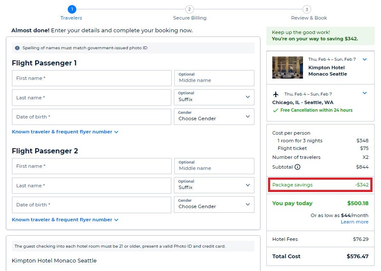
Task: Open the Choose Gender dropdown for Flight Passenger 1
Action: [214, 117]
